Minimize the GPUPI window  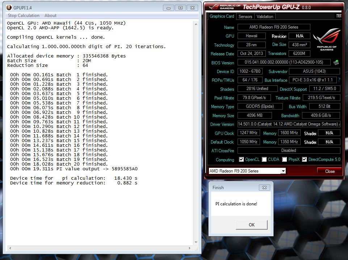[x=168, y=8]
